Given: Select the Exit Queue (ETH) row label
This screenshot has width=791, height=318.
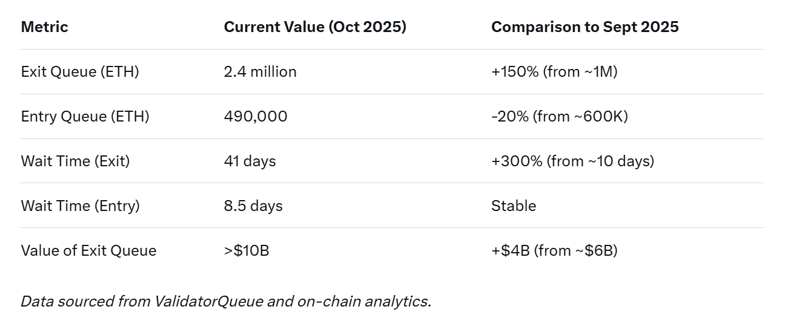Looking at the screenshot, I should pyautogui.click(x=80, y=72).
